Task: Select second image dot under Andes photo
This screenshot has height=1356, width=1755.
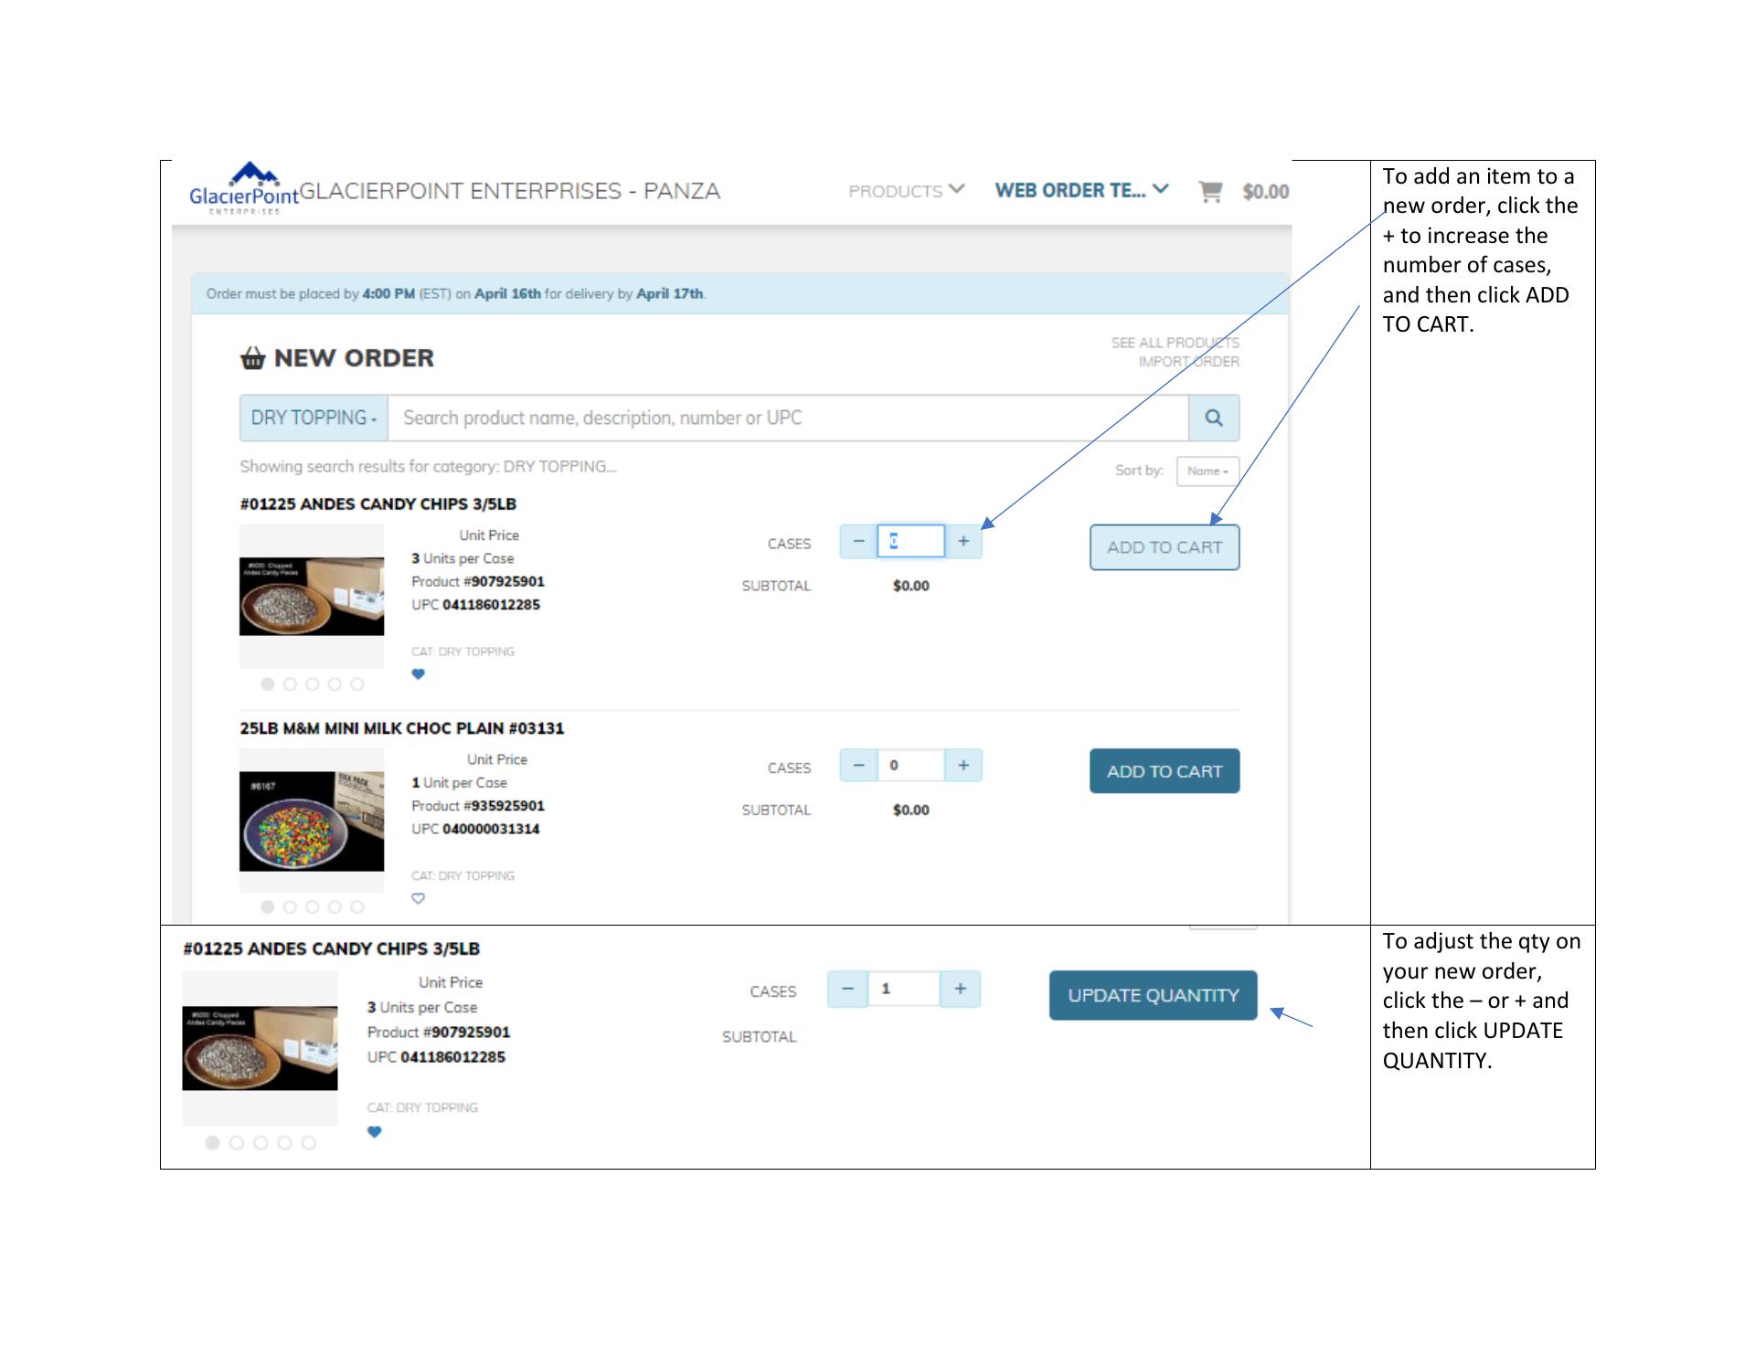Action: 290,683
